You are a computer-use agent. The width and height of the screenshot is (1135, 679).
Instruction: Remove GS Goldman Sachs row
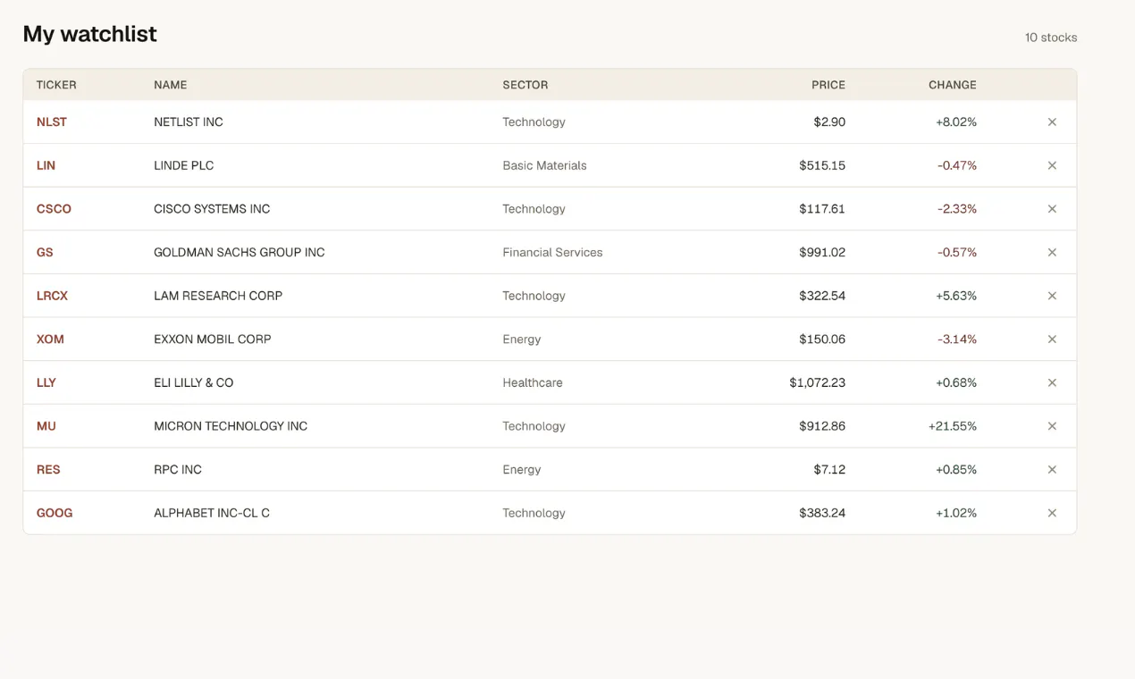(x=1052, y=252)
